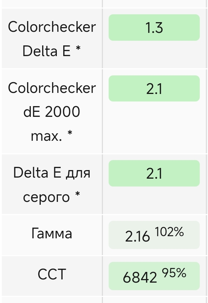The height and width of the screenshot is (303, 208).
Task: Click the Гамма row label
Action: click(x=51, y=233)
